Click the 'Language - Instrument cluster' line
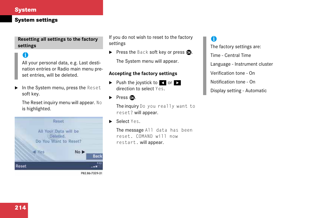 tap(242, 64)
